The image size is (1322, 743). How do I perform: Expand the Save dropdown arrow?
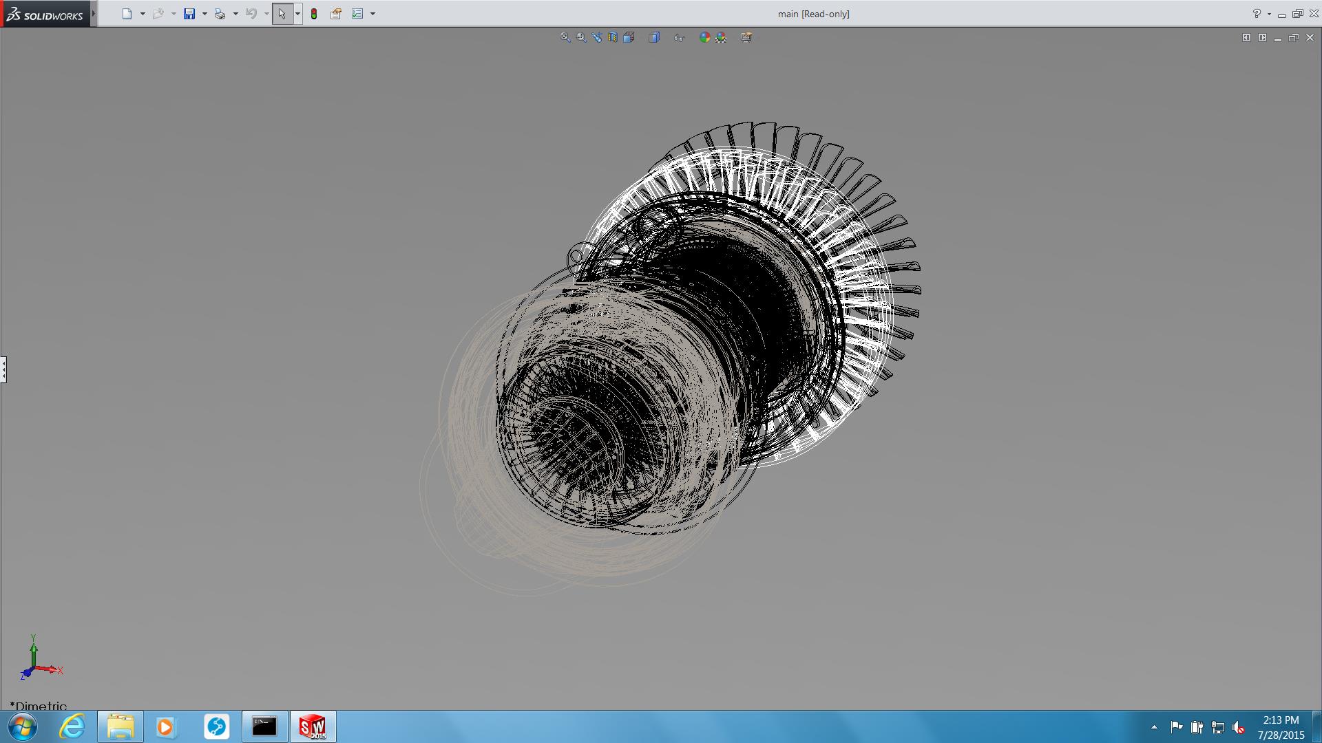click(x=204, y=14)
